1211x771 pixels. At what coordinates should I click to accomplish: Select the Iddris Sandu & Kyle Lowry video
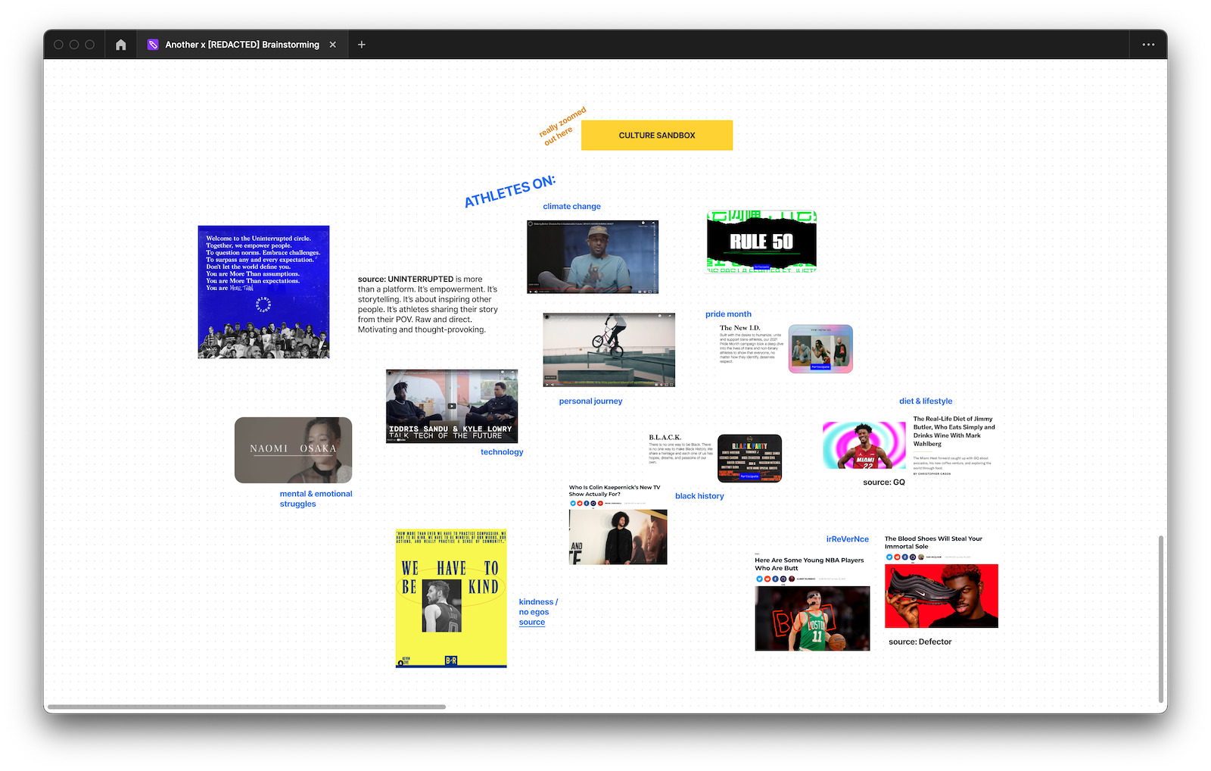tap(452, 406)
